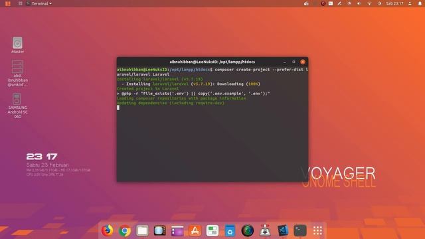Screen dimensions: 425x239
Task: Open the Wi-Fi network indicator
Action: (369, 3)
